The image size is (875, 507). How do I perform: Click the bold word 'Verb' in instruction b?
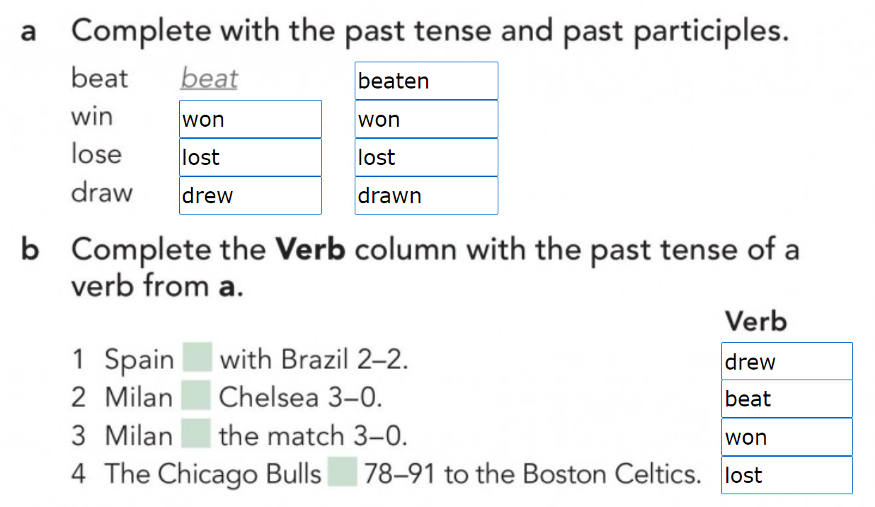pyautogui.click(x=309, y=249)
